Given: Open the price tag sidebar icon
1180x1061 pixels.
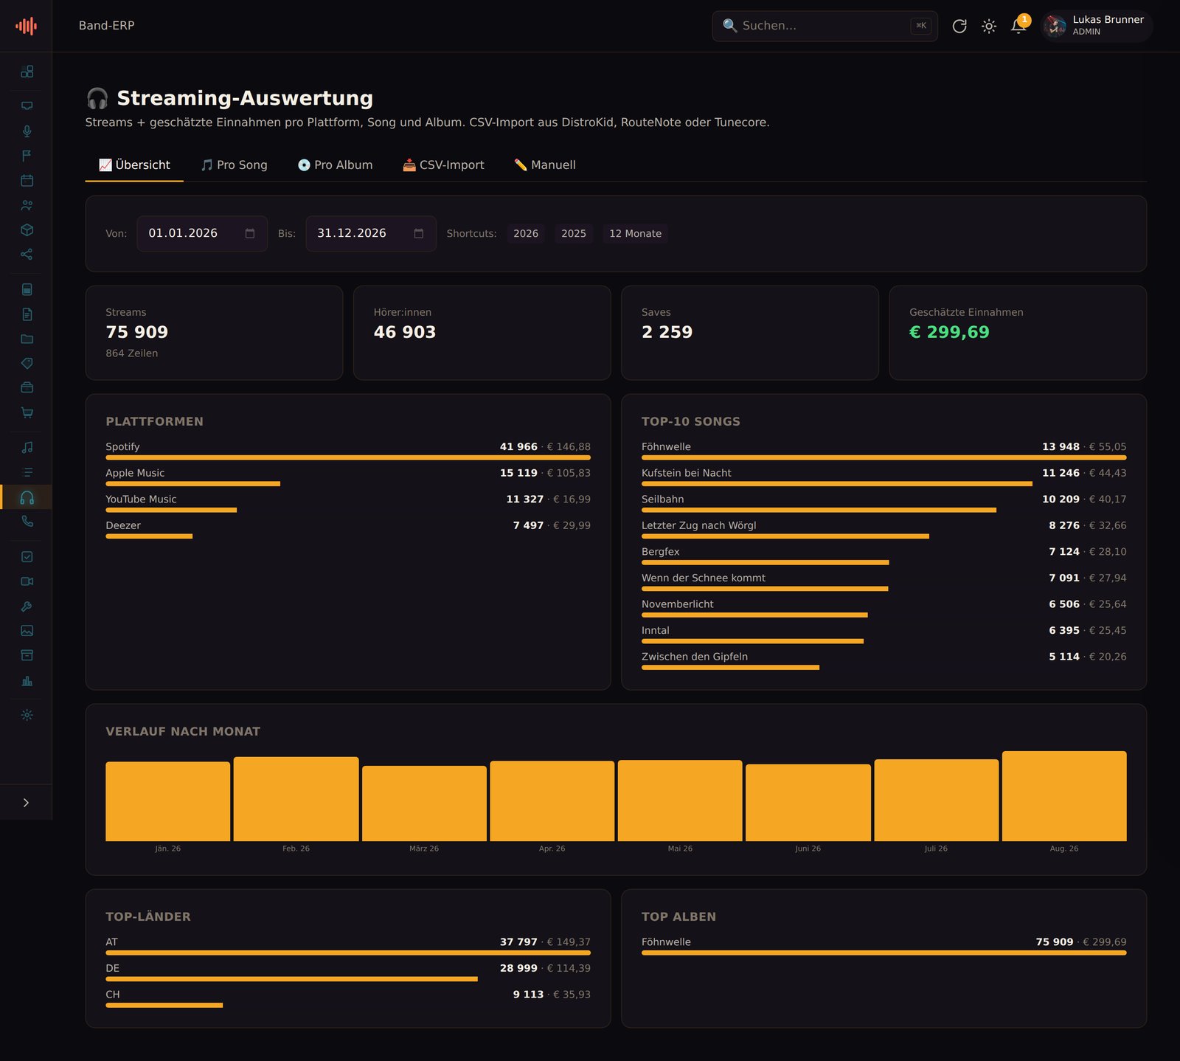Looking at the screenshot, I should point(27,363).
